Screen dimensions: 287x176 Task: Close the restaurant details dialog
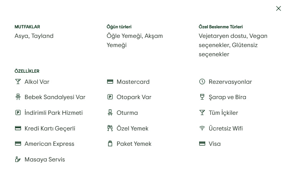point(279,8)
